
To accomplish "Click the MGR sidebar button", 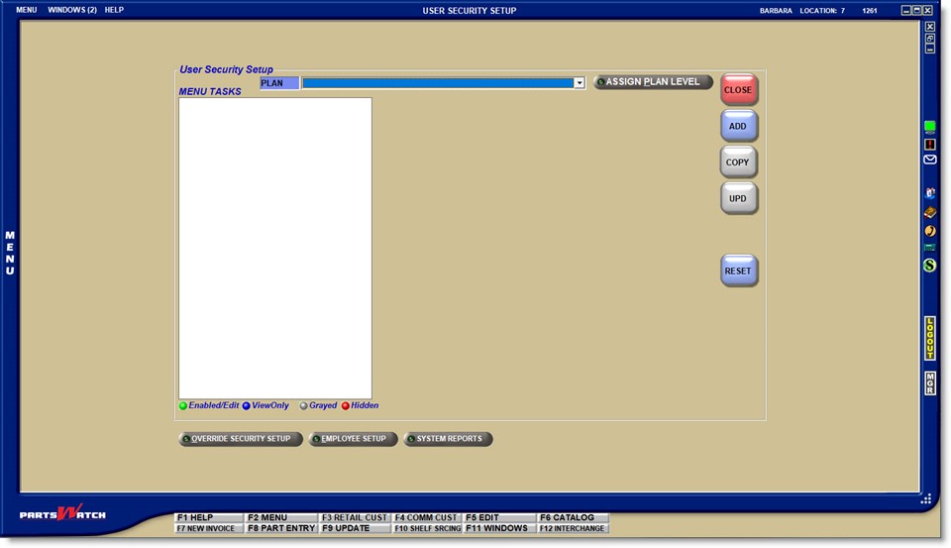I will (929, 384).
